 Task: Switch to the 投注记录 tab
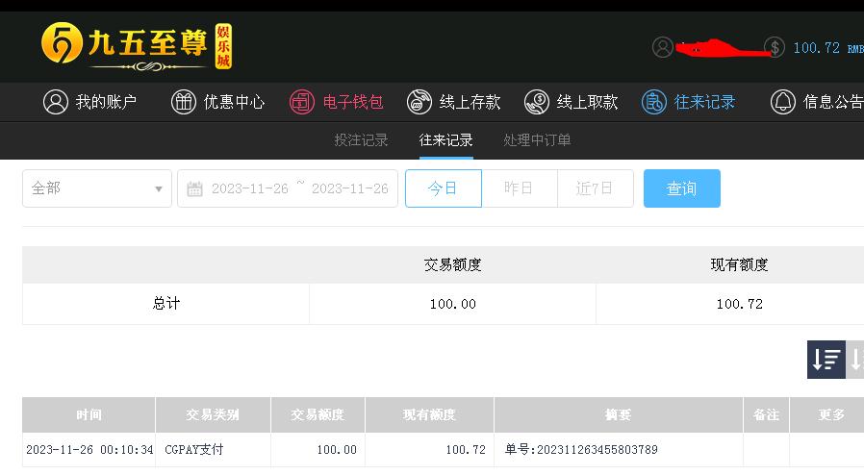point(362,139)
